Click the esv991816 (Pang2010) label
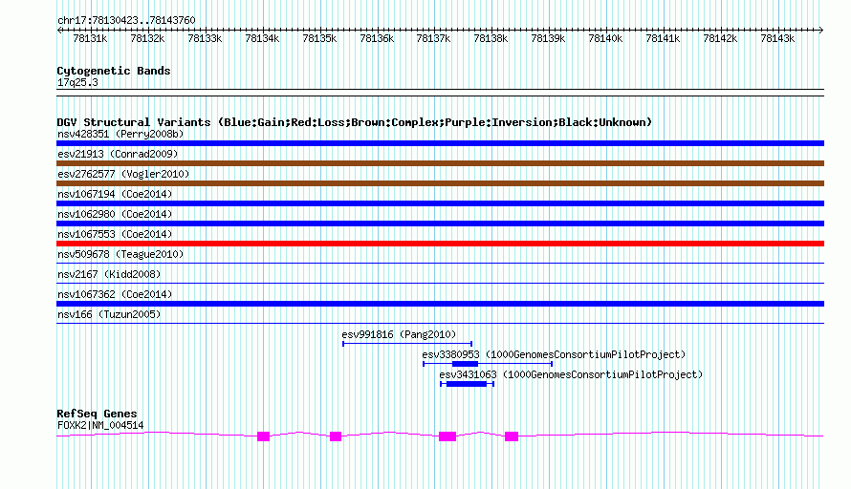 pyautogui.click(x=399, y=334)
